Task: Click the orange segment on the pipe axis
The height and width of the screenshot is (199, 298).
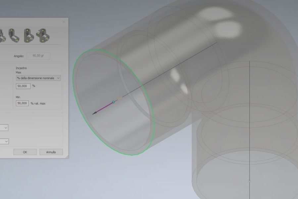Action: click(x=120, y=99)
